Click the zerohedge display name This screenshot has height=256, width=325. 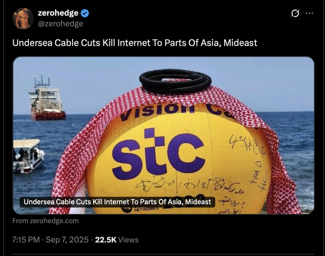tap(58, 13)
